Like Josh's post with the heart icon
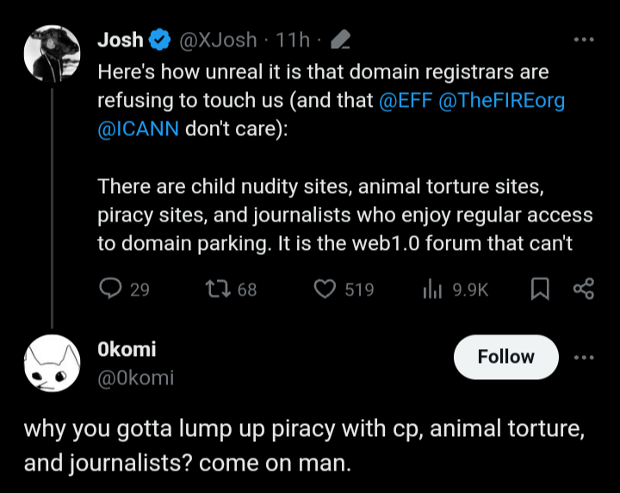This screenshot has height=493, width=620. click(x=324, y=290)
